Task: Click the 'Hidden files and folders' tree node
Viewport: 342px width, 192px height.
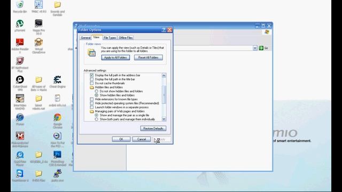Action: [x=106, y=87]
